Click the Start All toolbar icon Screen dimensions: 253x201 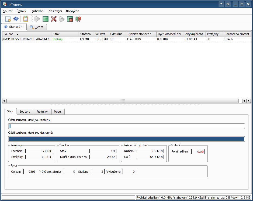[x=62, y=19]
